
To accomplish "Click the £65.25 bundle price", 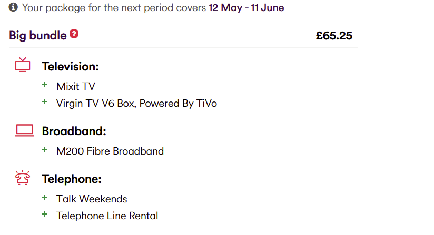I will (x=334, y=36).
